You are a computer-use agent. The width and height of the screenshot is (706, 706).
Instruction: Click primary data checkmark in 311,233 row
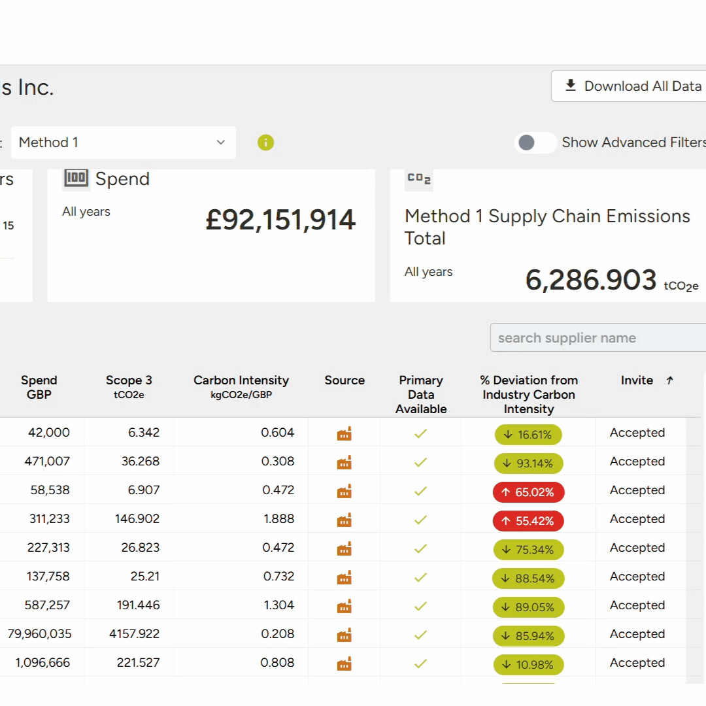420,520
